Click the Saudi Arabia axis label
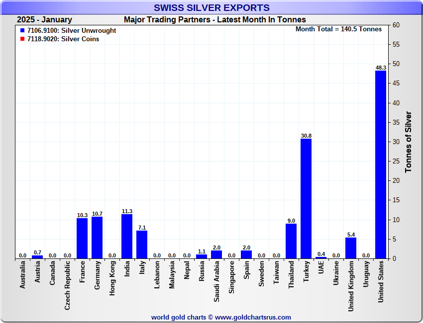 point(216,282)
